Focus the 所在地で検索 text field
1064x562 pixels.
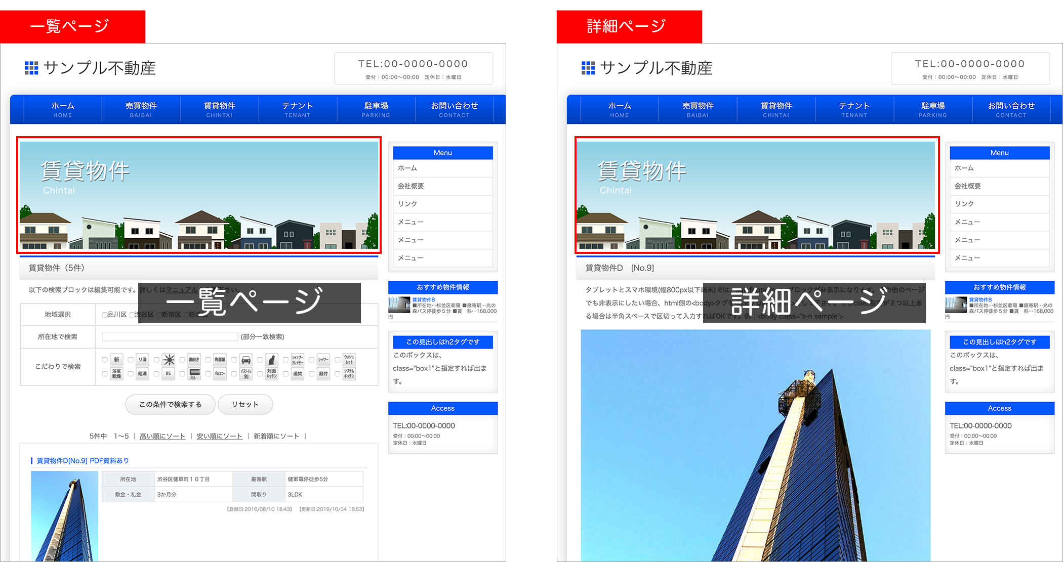[x=170, y=337]
